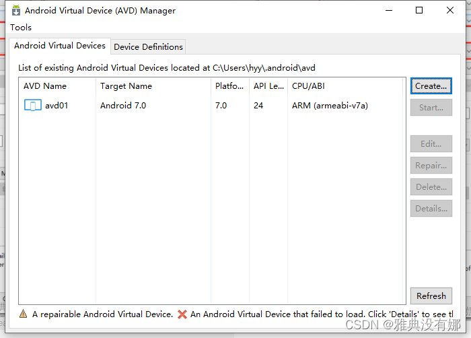Click the Repair... button
This screenshot has height=338, width=471.
pyautogui.click(x=431, y=166)
